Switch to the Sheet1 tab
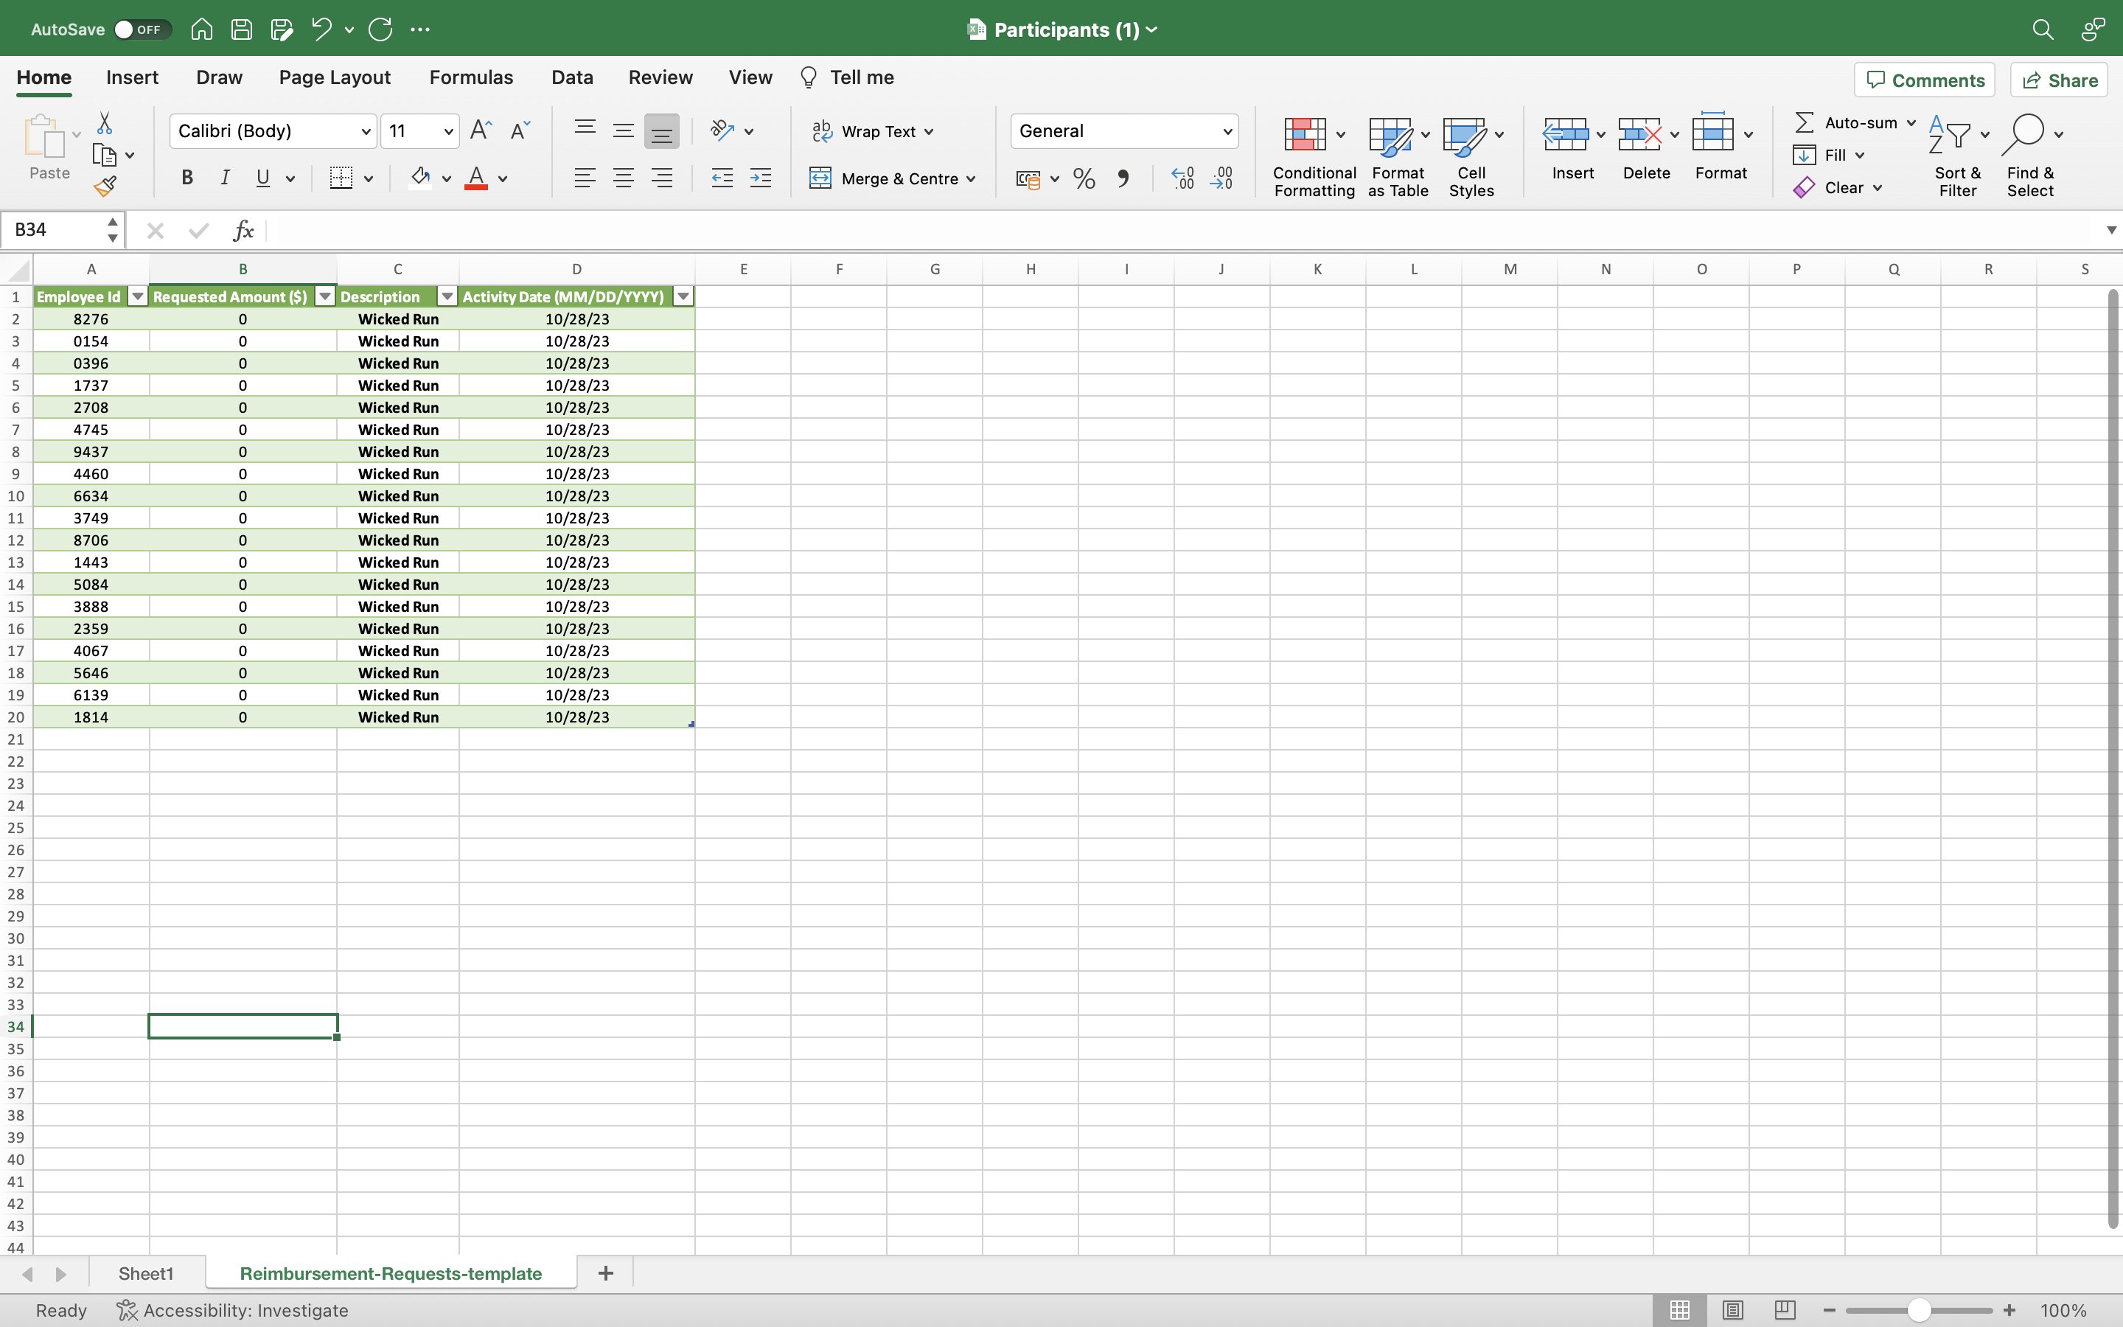The height and width of the screenshot is (1327, 2123). (146, 1273)
